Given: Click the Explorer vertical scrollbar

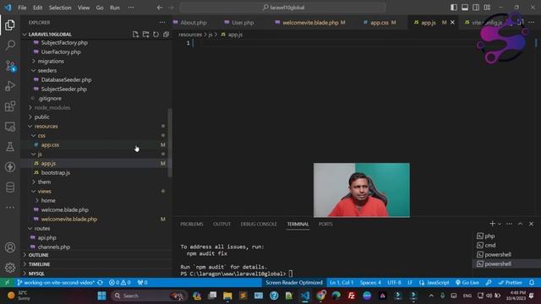Looking at the screenshot, I should click(170, 143).
